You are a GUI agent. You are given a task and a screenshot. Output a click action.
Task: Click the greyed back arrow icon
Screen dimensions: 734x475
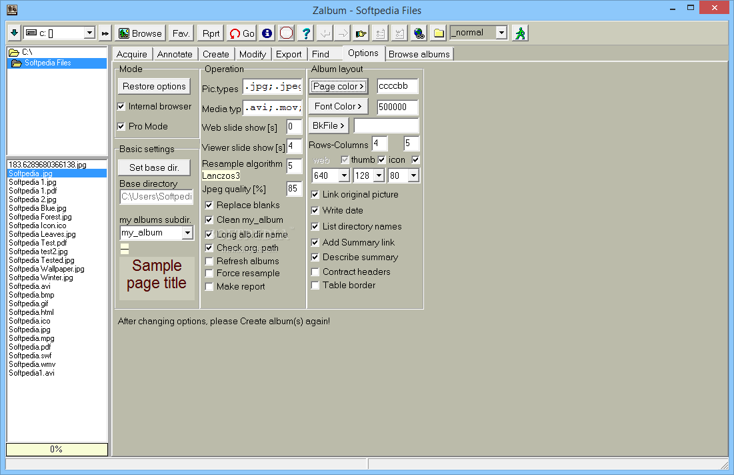(x=325, y=33)
